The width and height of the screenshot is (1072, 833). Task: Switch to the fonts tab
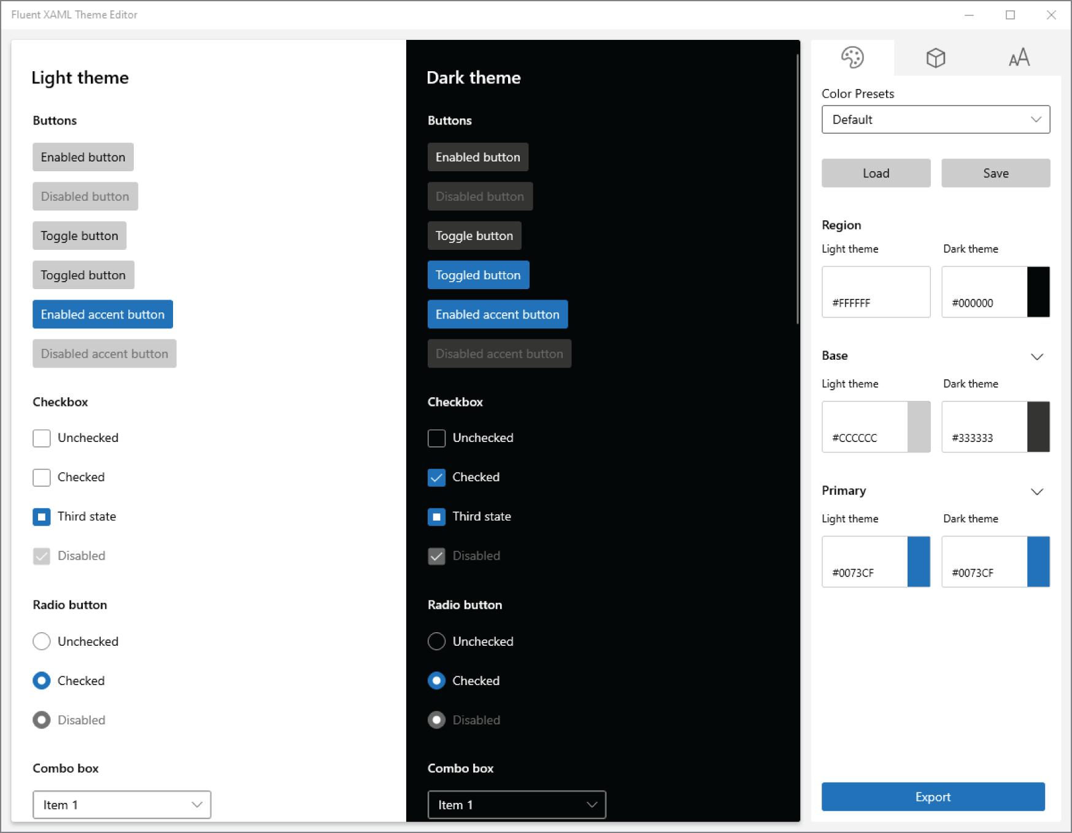click(1019, 57)
